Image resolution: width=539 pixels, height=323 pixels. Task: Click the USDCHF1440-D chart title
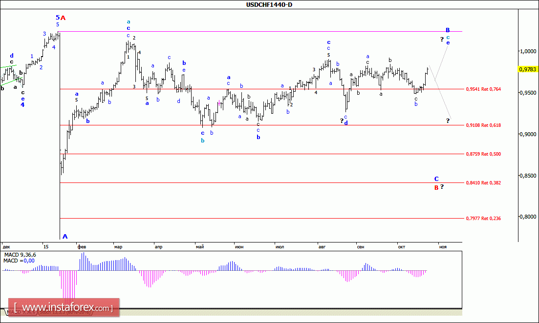[x=269, y=5]
